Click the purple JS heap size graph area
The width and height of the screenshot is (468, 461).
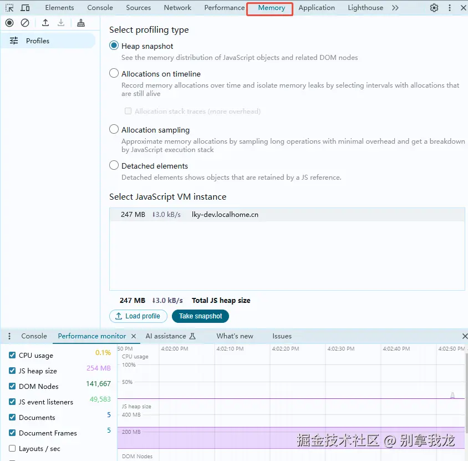(291, 438)
